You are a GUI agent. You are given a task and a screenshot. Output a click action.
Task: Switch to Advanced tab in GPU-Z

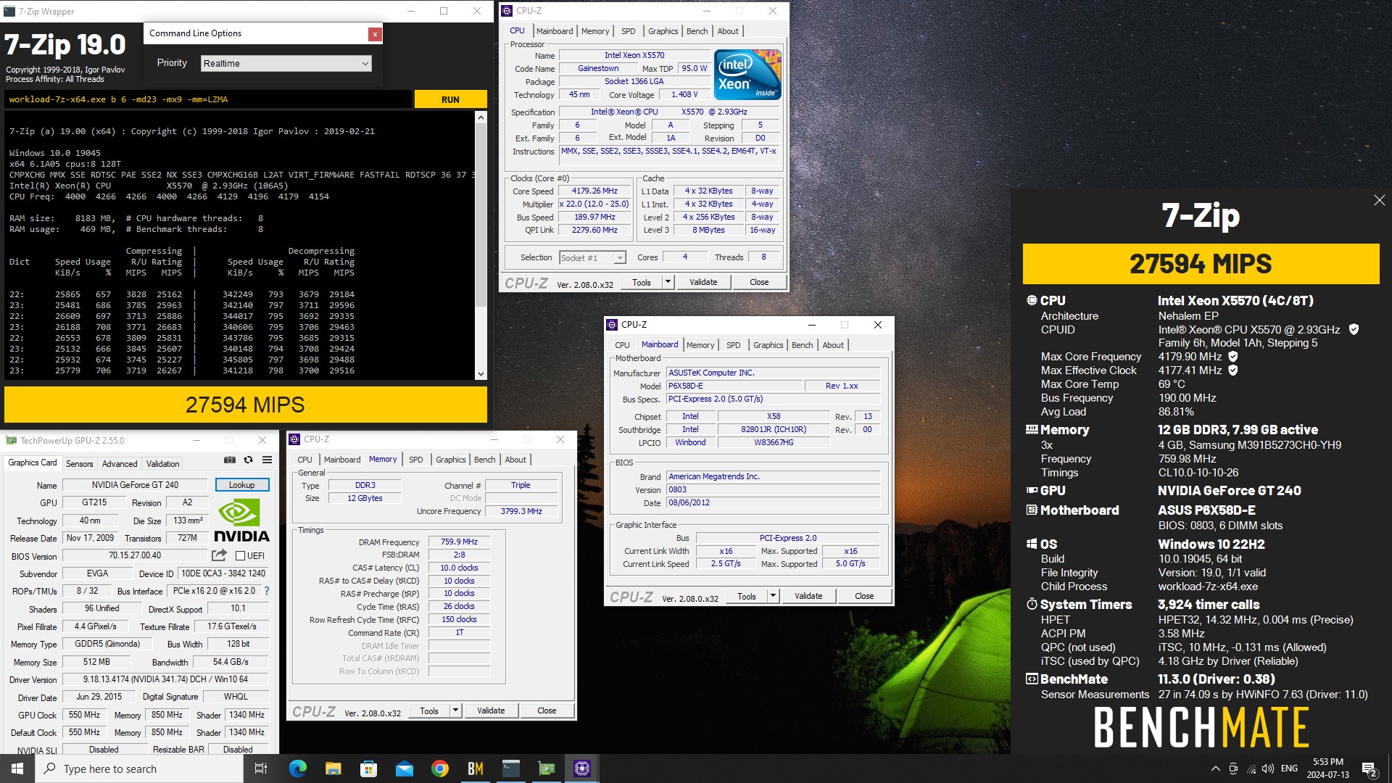(x=120, y=464)
